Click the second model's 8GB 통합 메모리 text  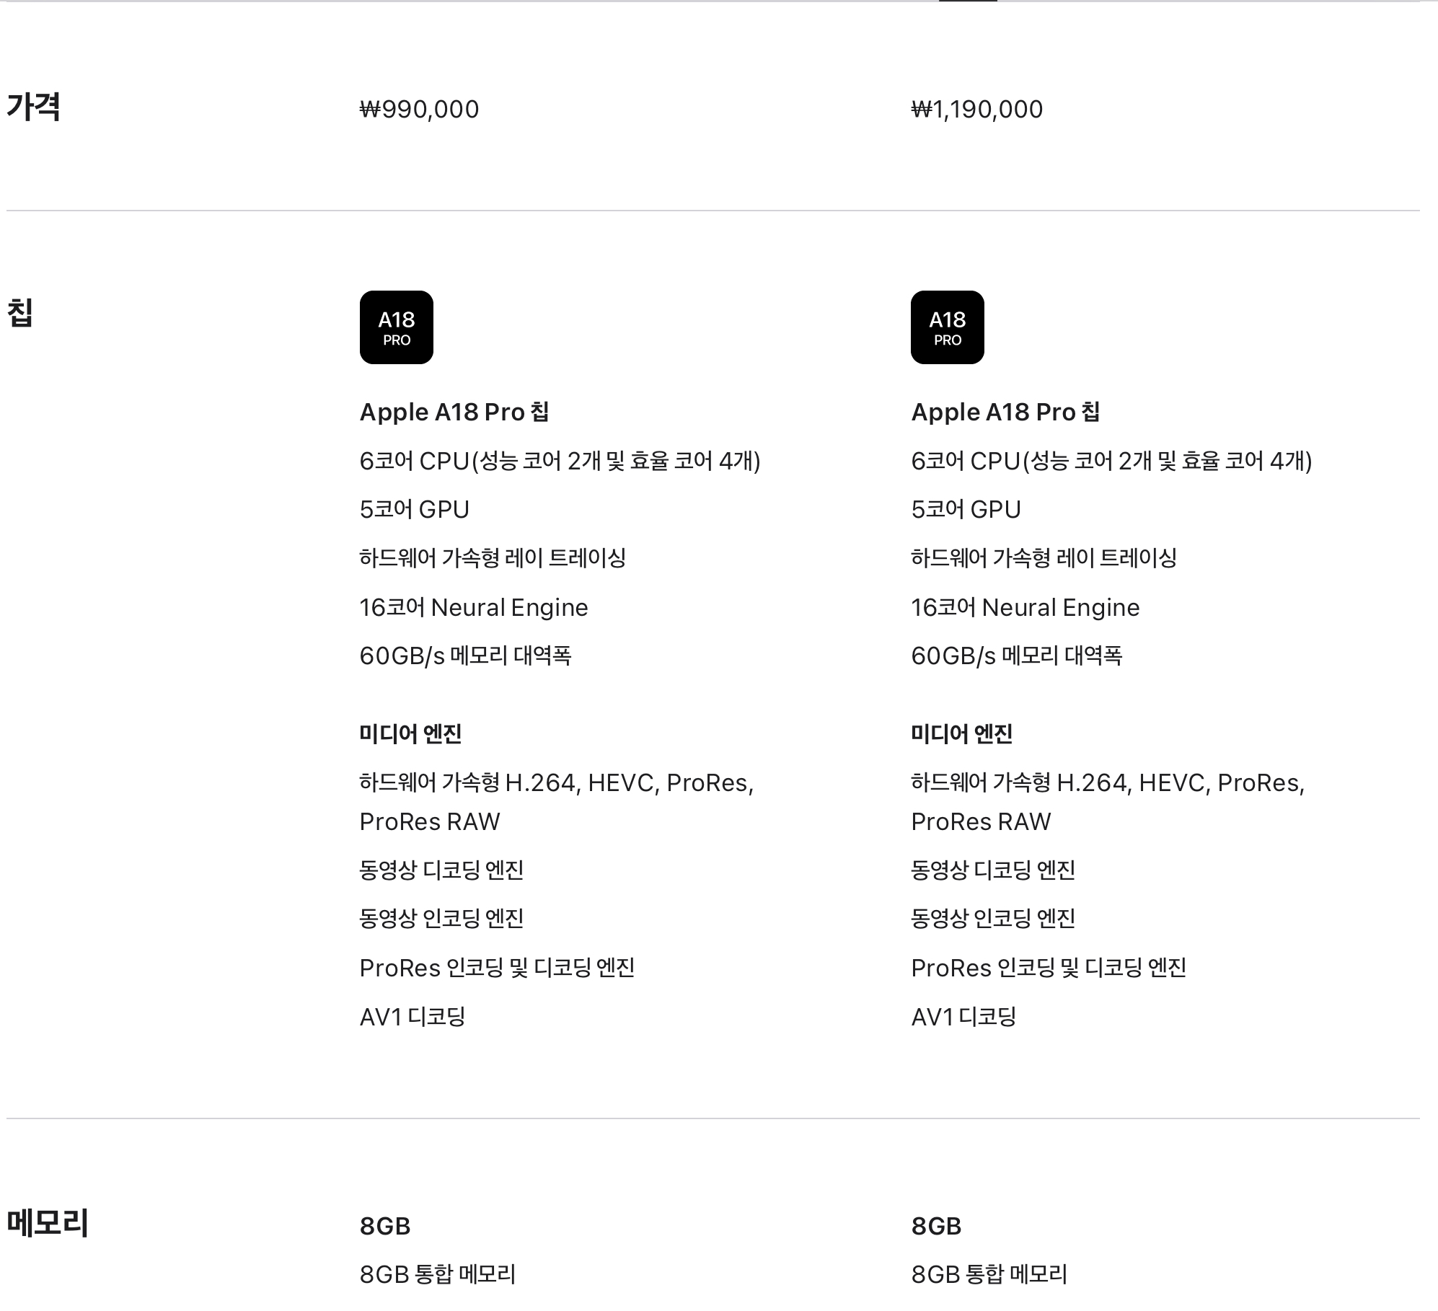tap(989, 1274)
